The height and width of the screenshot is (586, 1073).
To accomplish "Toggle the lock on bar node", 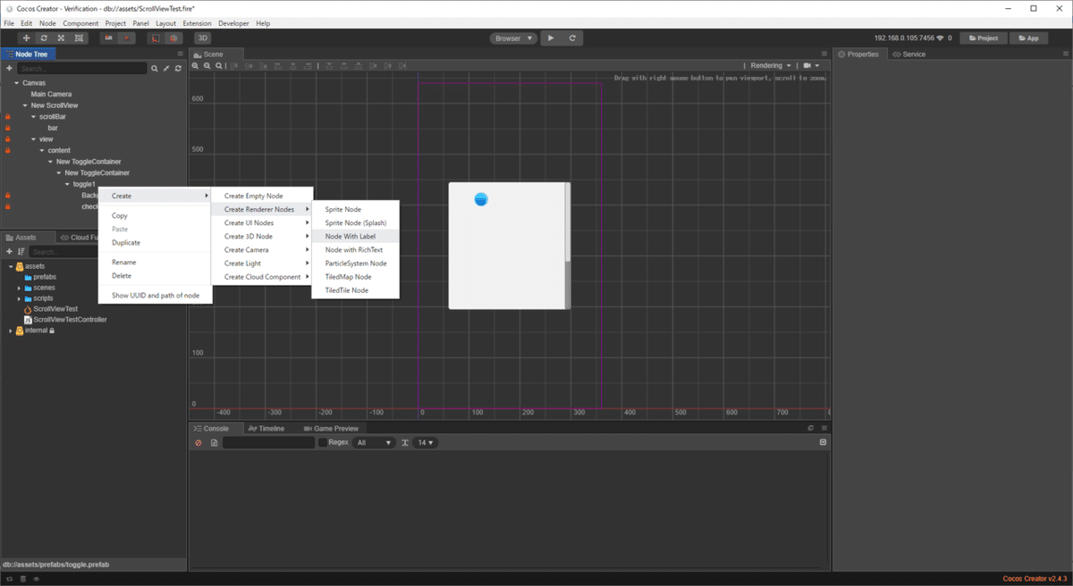I will (7, 128).
